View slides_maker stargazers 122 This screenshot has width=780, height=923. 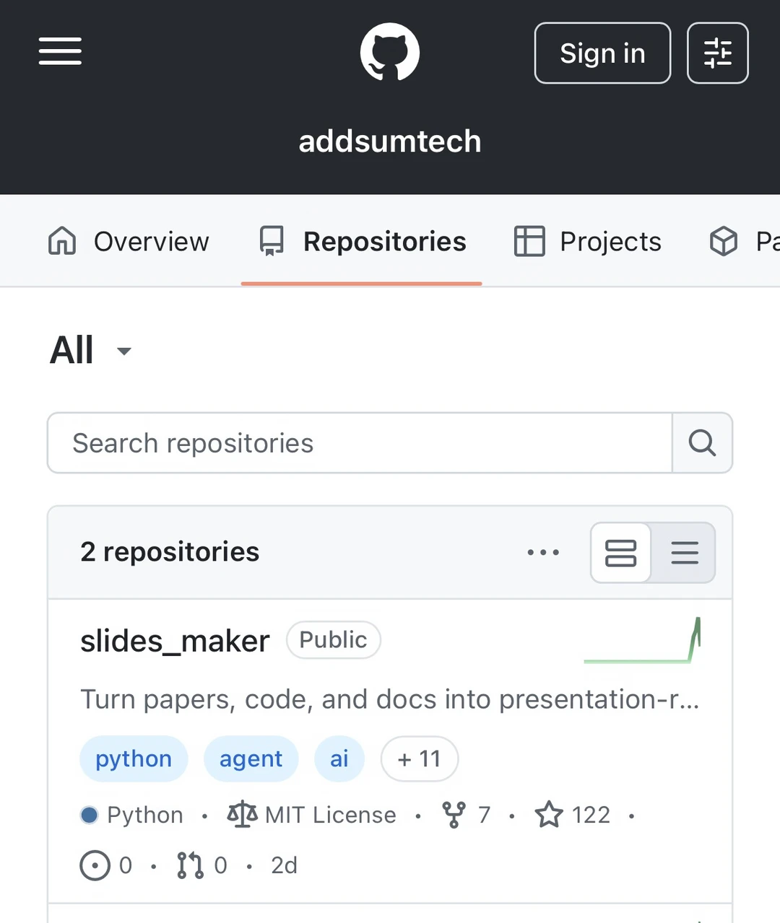coord(573,815)
